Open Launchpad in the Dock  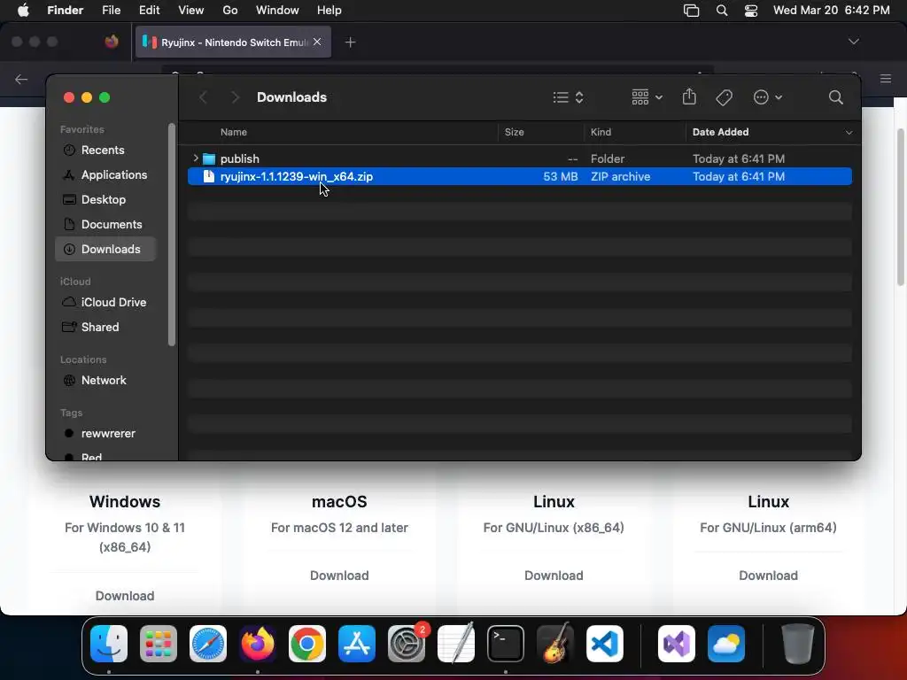click(x=159, y=644)
